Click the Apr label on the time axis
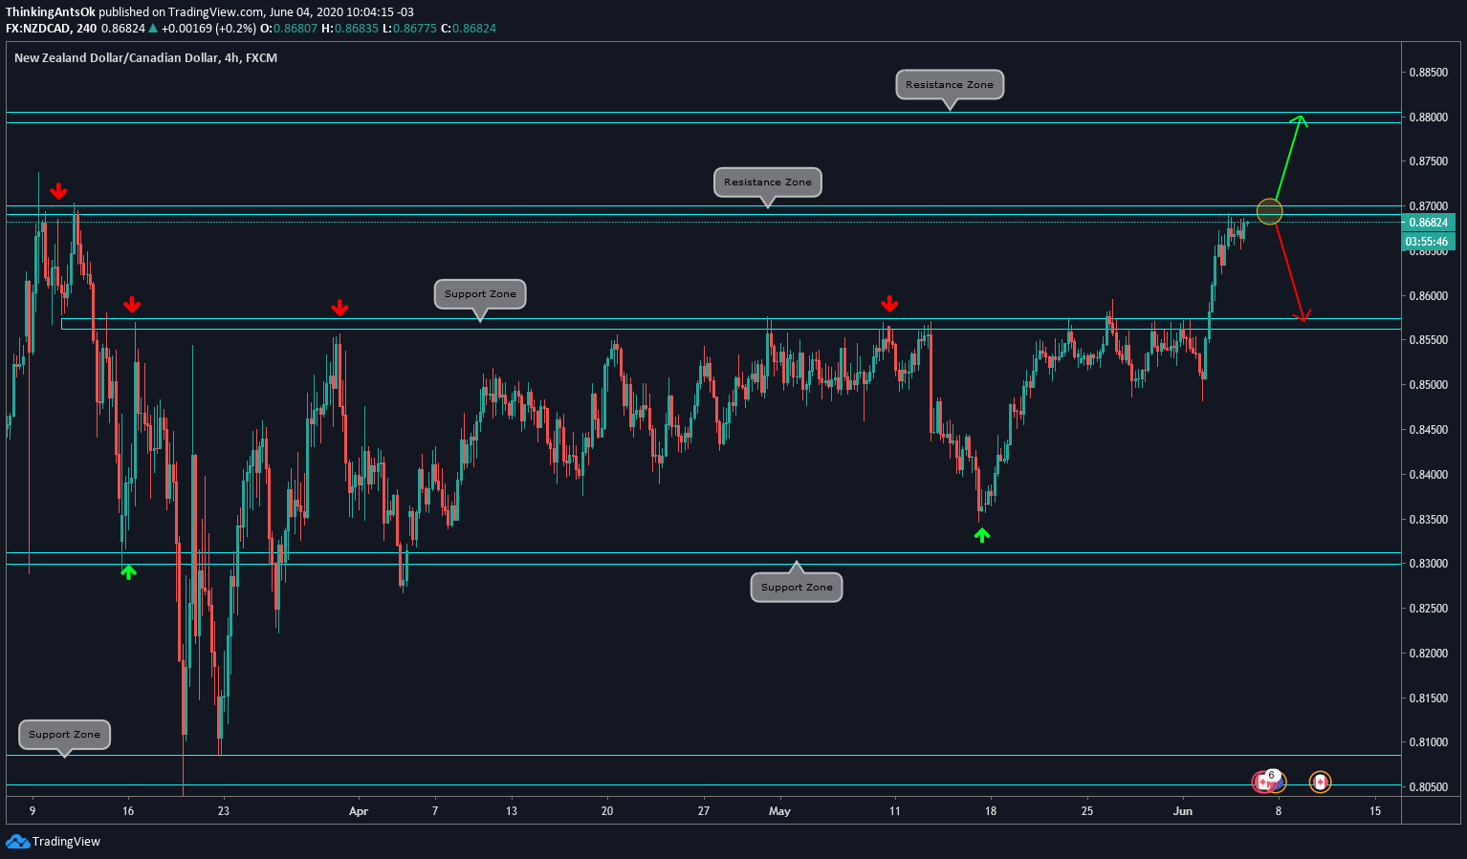 tap(359, 811)
